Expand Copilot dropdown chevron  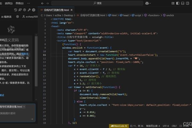(150, 4)
